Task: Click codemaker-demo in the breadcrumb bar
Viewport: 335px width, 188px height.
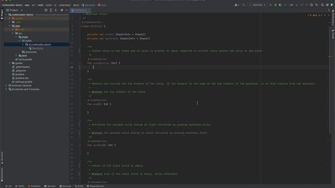Action: tap(12, 5)
